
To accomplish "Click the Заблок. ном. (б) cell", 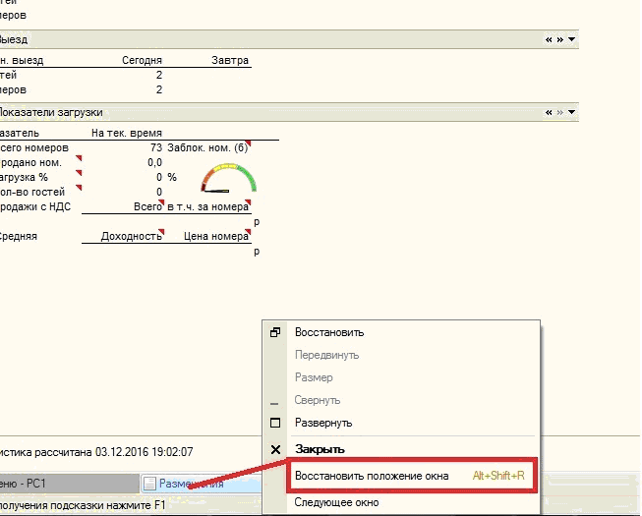I will (208, 147).
